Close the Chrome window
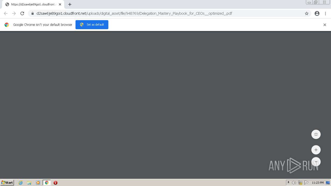The image size is (331, 186). (324, 2)
